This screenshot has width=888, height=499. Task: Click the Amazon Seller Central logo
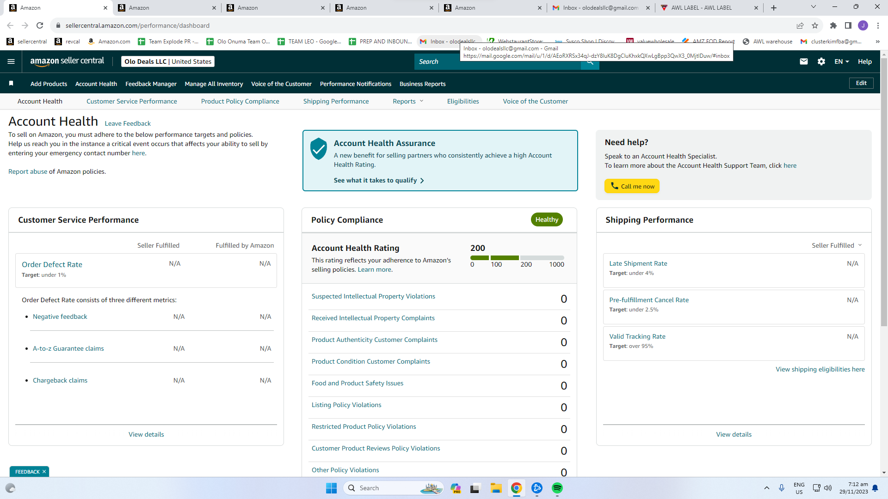click(67, 61)
